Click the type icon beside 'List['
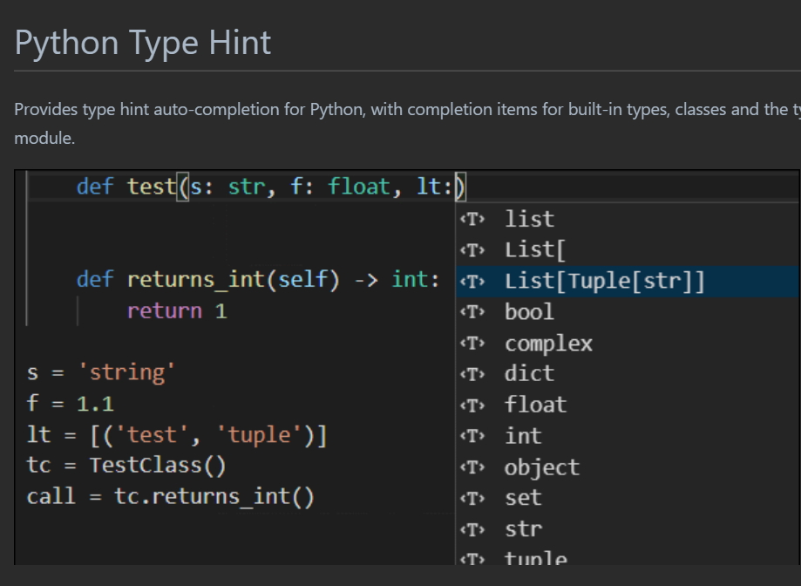Screen dimensions: 801x586 471,251
